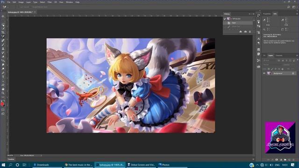Open the Timeline panel tab
Screen dimensions: 299x168
point(11,159)
